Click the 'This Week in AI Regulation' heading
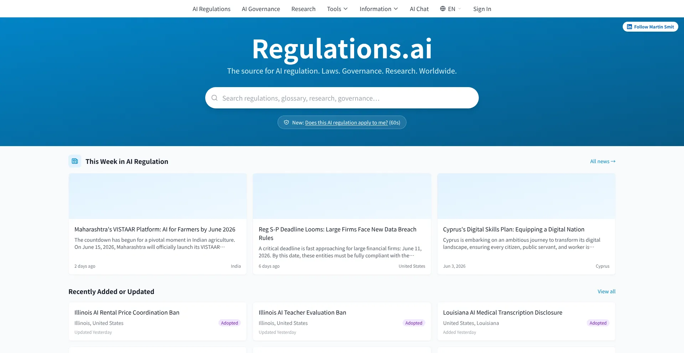 coord(127,161)
